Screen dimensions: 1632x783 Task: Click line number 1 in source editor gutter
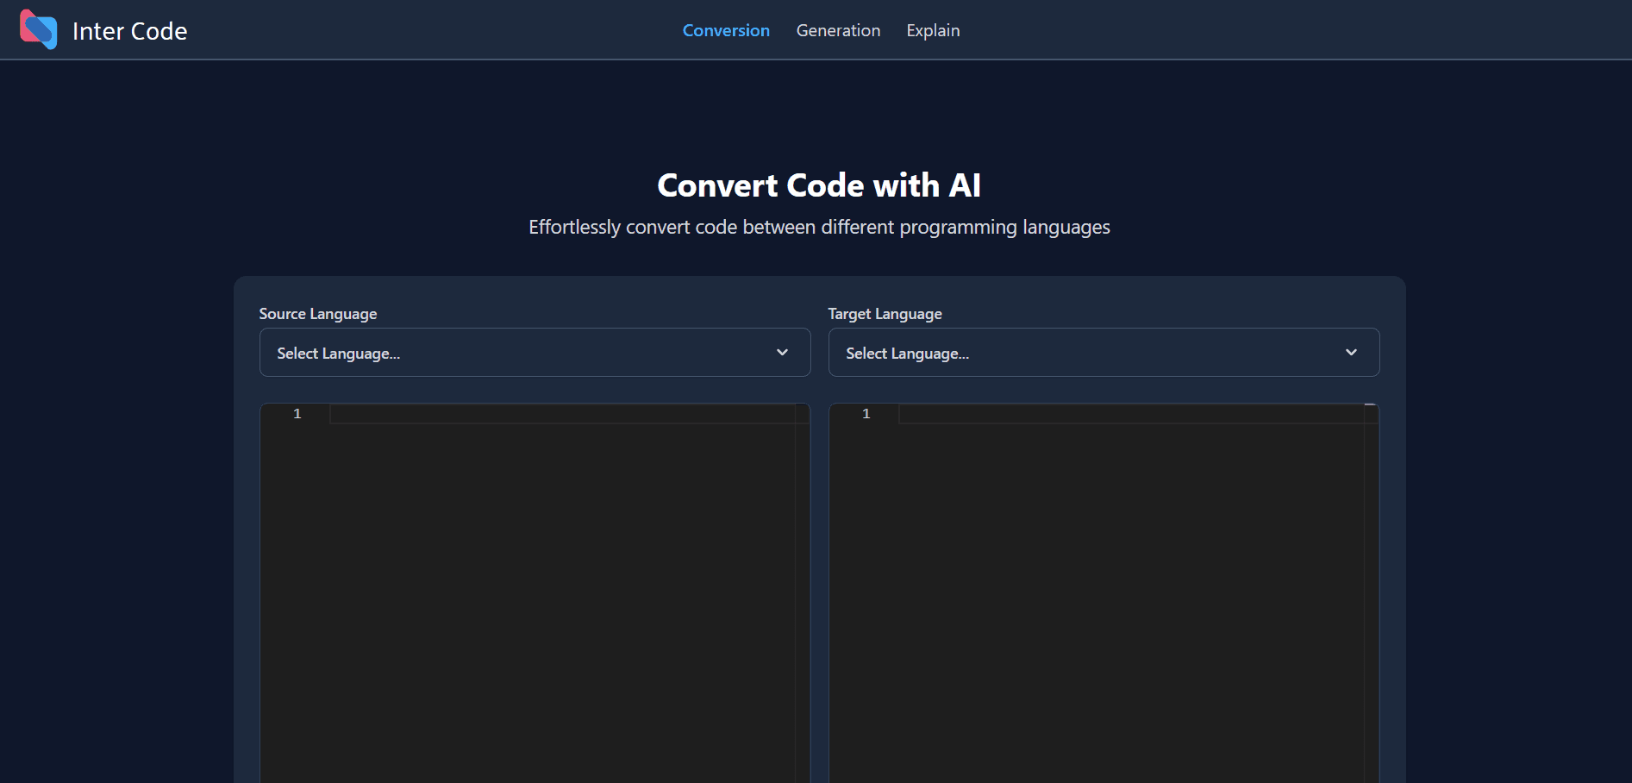click(297, 414)
